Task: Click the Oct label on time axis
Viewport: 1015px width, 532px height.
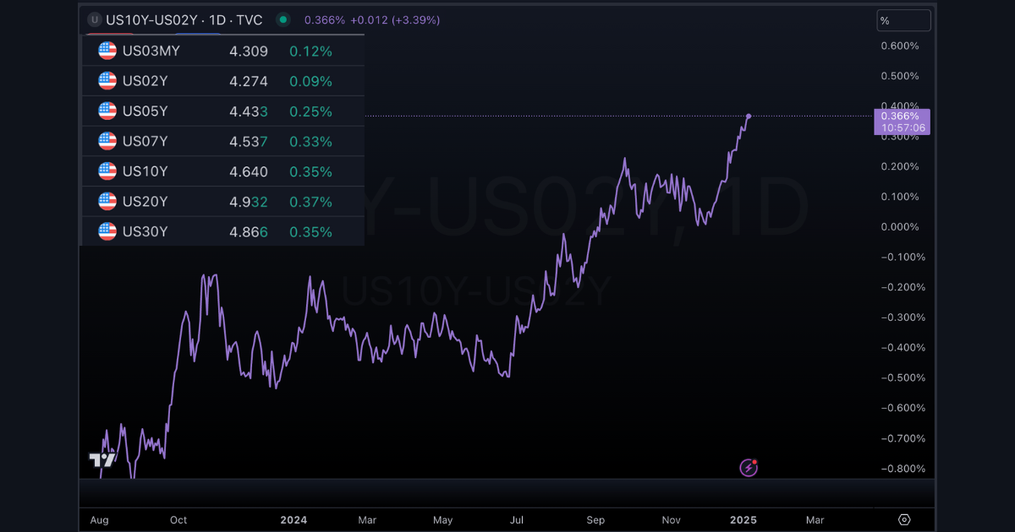Action: (178, 520)
